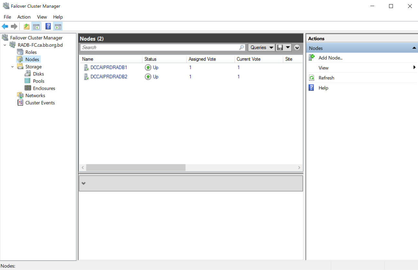Image resolution: width=418 pixels, height=270 pixels.
Task: Click the server icon beside DCCAIPRDRADB2
Action: (86, 77)
